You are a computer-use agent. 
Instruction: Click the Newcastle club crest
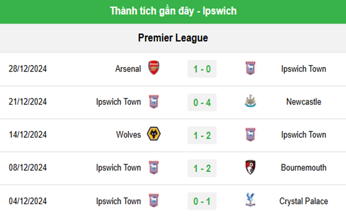tap(250, 102)
